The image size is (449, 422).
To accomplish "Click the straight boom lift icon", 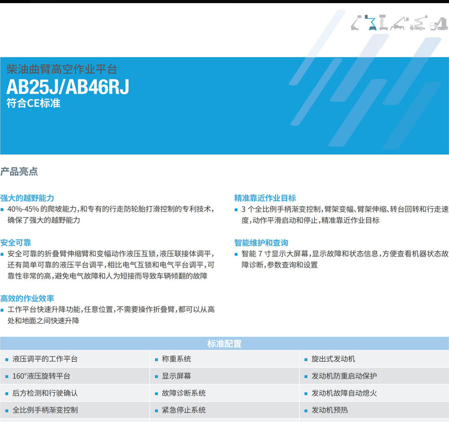I will coord(356,23).
